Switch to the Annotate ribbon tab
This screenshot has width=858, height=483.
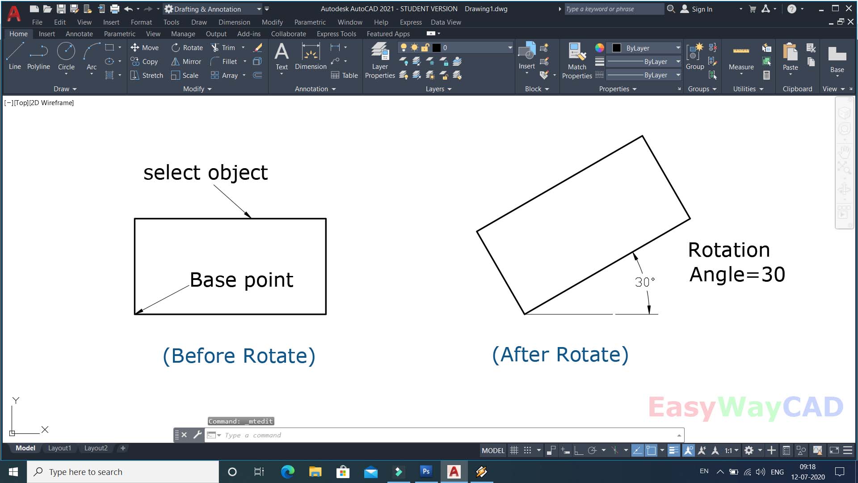point(79,34)
